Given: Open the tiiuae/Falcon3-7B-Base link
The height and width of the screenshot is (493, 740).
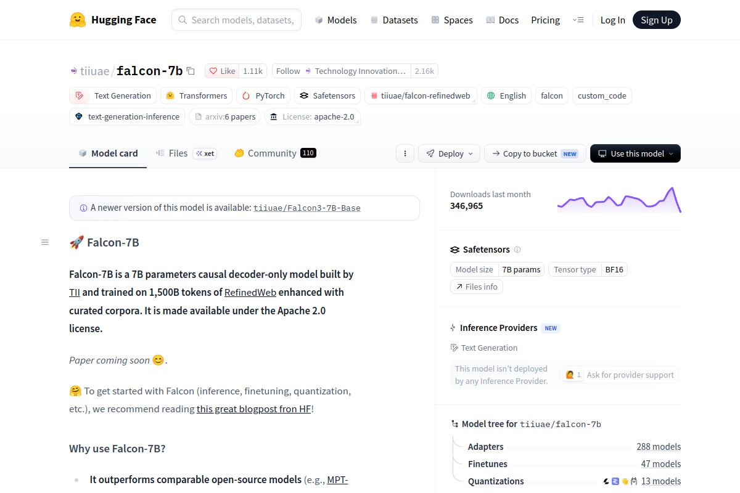Looking at the screenshot, I should pyautogui.click(x=307, y=208).
